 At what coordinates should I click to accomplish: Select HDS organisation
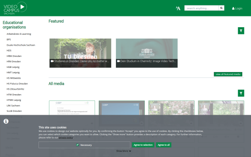[9, 51]
